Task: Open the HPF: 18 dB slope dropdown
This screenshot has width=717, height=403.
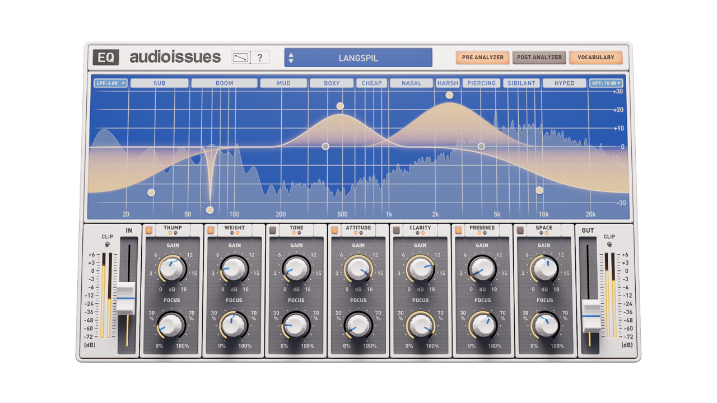Action: [606, 83]
